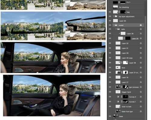This screenshot has height=120, width=151.
Task: Click the lock icon on Layer 31
Action: tap(141, 48)
